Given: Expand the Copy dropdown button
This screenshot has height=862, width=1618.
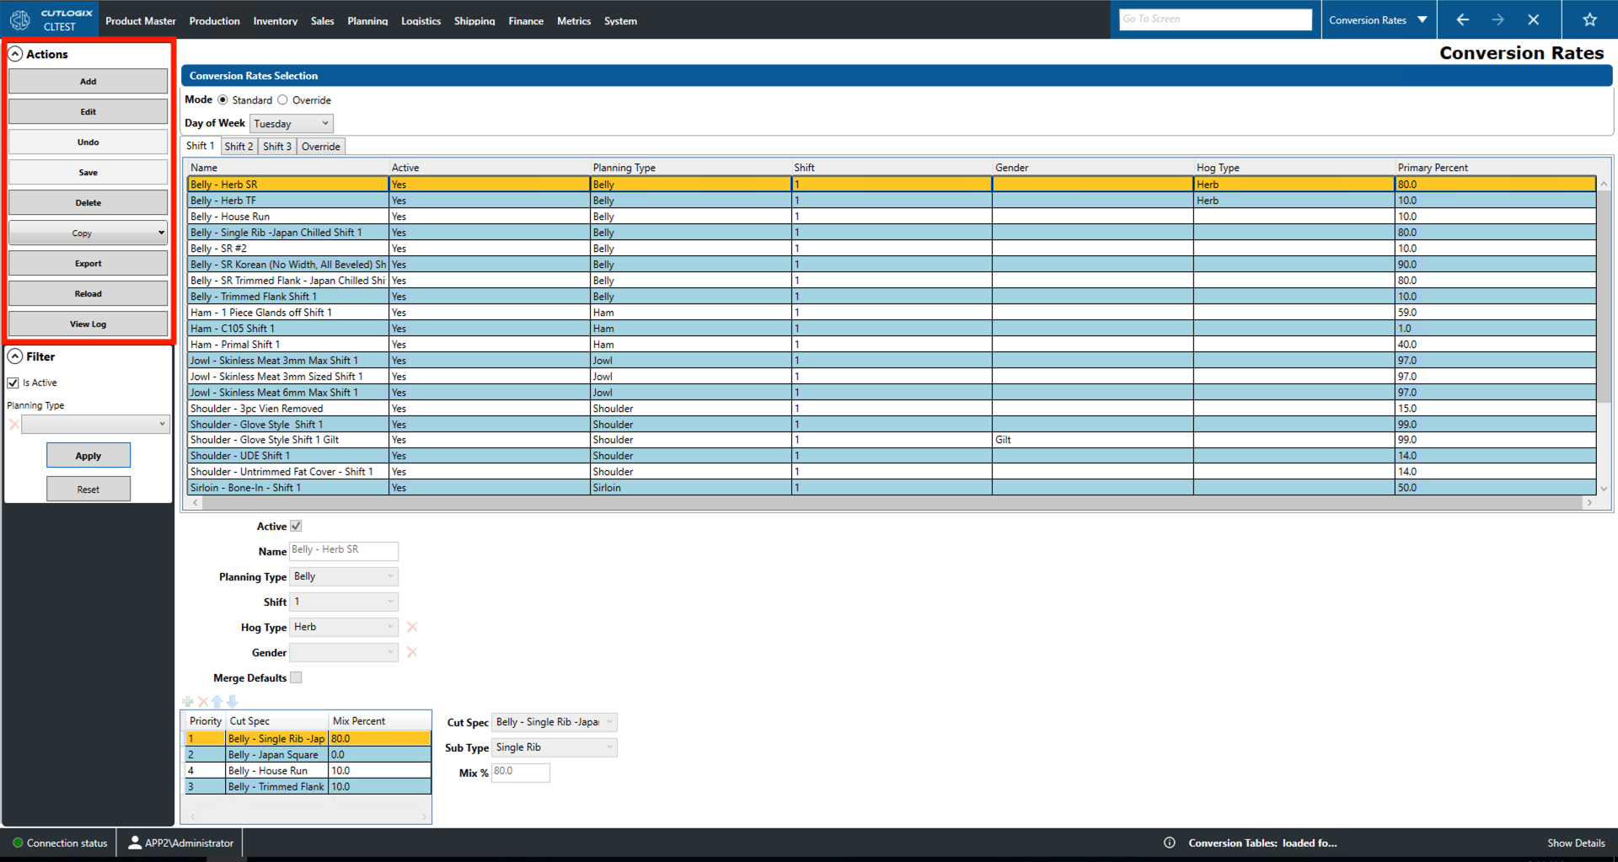Looking at the screenshot, I should tap(161, 233).
